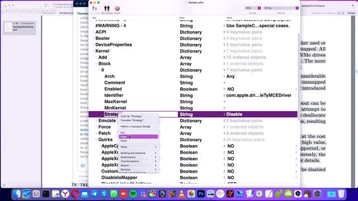Choose Translate "Strategy" in context menu
Image resolution: width=358 pixels, height=201 pixels.
click(138, 121)
